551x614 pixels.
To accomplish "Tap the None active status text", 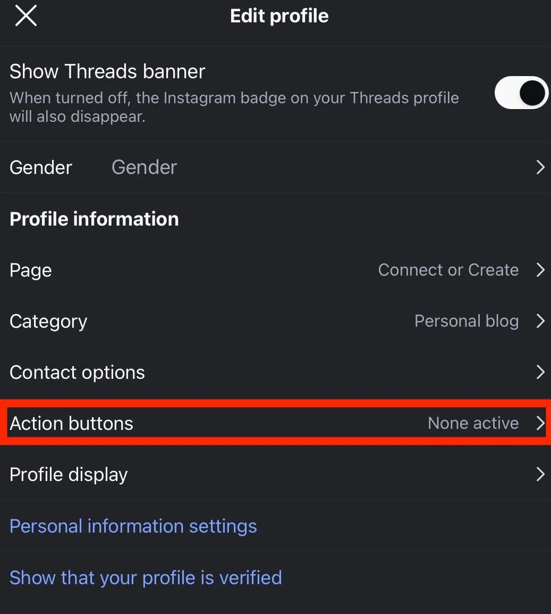I will pyautogui.click(x=473, y=423).
